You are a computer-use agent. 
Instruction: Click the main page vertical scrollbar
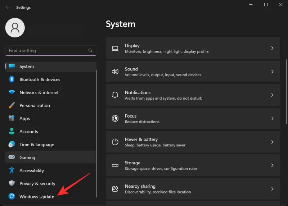point(287,92)
